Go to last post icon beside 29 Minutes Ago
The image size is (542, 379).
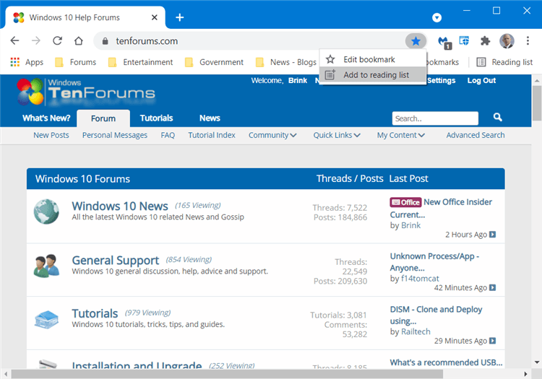[x=493, y=341]
